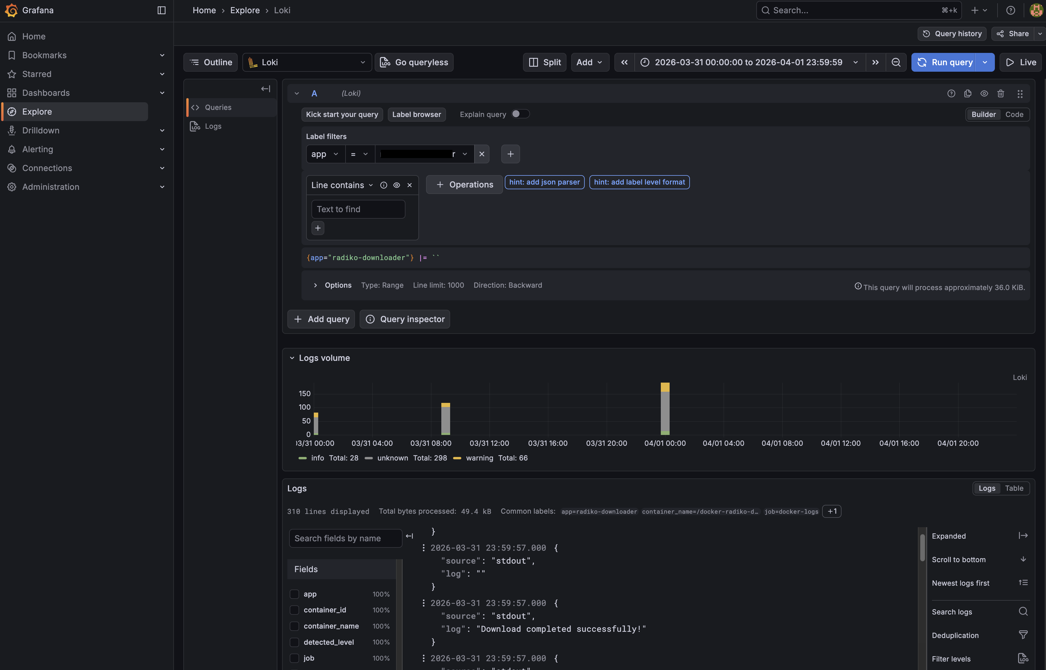
Task: Toggle the sidebar dock menu icon
Action: pos(161,10)
